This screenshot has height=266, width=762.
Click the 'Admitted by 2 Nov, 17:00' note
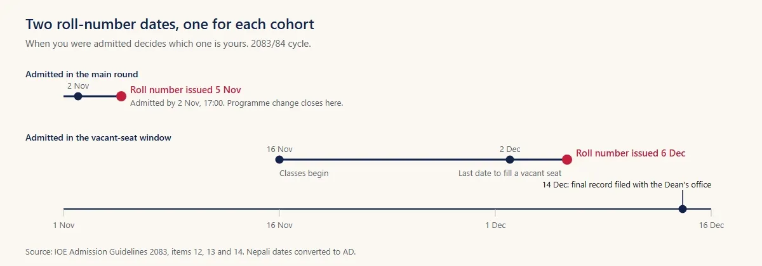point(236,103)
